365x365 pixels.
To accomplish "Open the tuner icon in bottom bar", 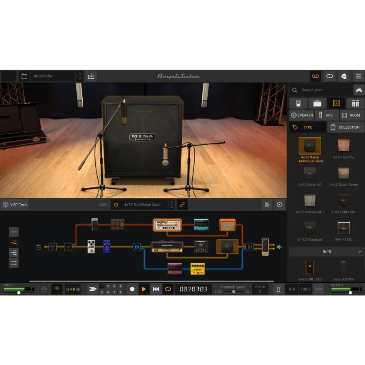I will click(57, 289).
